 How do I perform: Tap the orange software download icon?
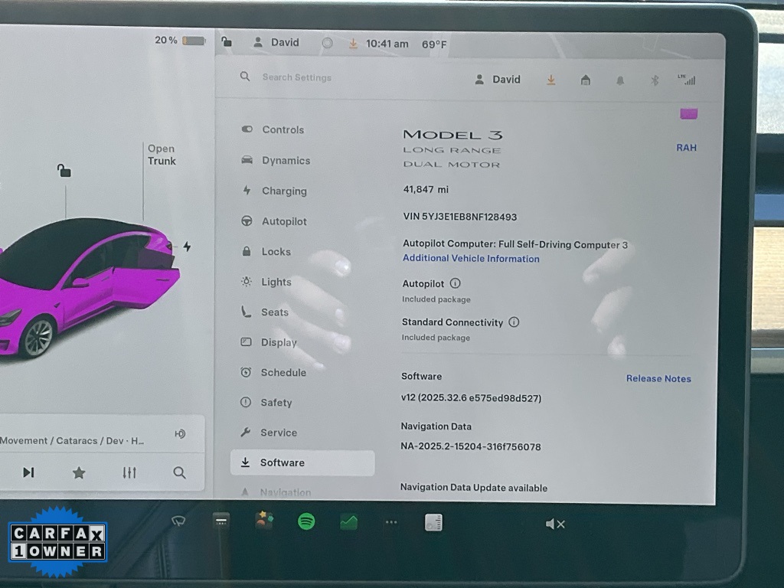coord(550,80)
